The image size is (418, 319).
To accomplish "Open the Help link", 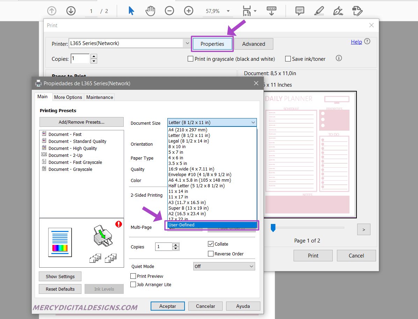I will click(356, 42).
